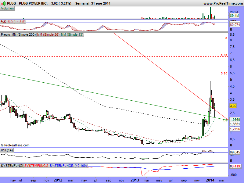Click the MM (Simple 26) label
This screenshot has height=183, width=244.
[48, 34]
